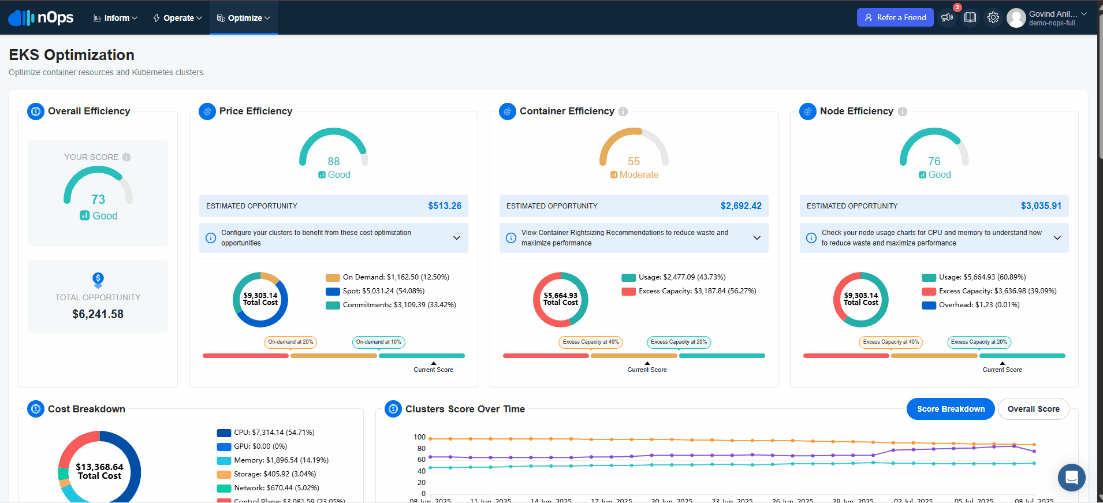
Task: Click Node Excess Capacity at 20% marker
Action: (x=979, y=342)
